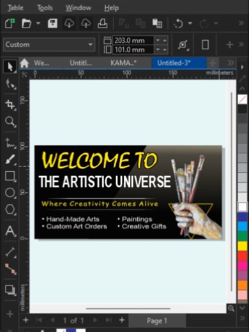This screenshot has height=332, width=249.
Task: Pick the green color swatch
Action: click(x=242, y=236)
